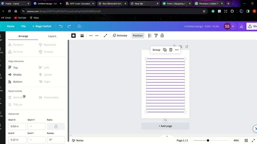257x144 pixels.
Task: Click the Start X input field
Action: [x=17, y=126]
